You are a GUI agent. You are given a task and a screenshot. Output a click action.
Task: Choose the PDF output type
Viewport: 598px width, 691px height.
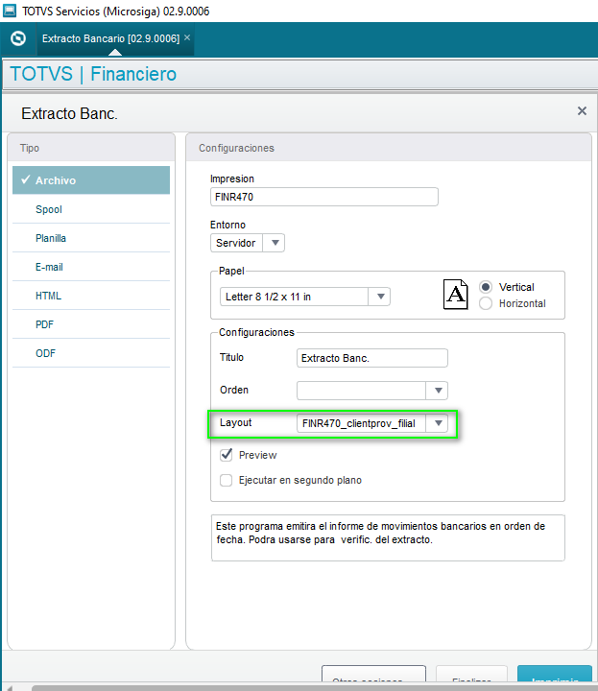point(91,324)
